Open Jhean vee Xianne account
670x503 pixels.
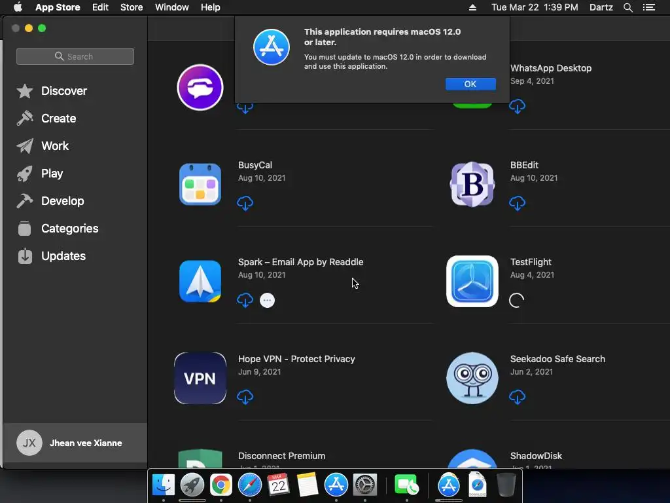75,443
